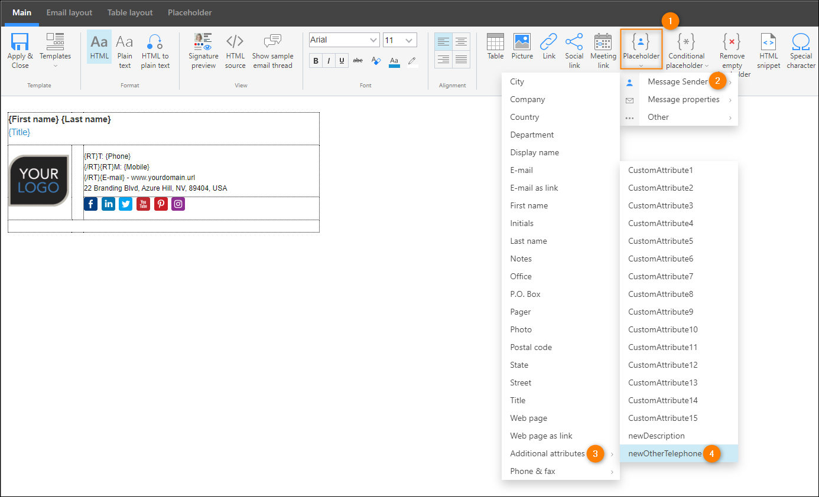Choose the newOtherTelephone attribute
The width and height of the screenshot is (819, 497).
(x=679, y=453)
